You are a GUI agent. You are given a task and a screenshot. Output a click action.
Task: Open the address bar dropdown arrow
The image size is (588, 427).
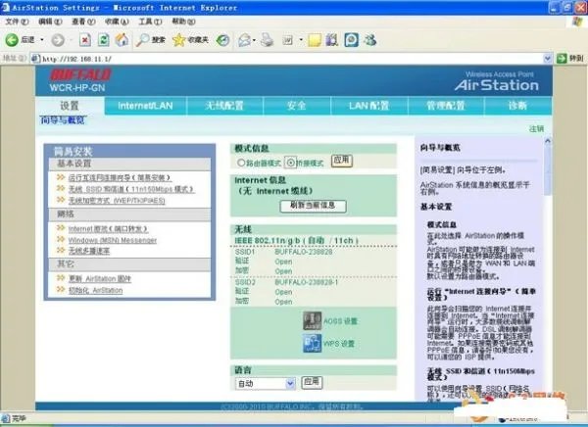(x=547, y=58)
